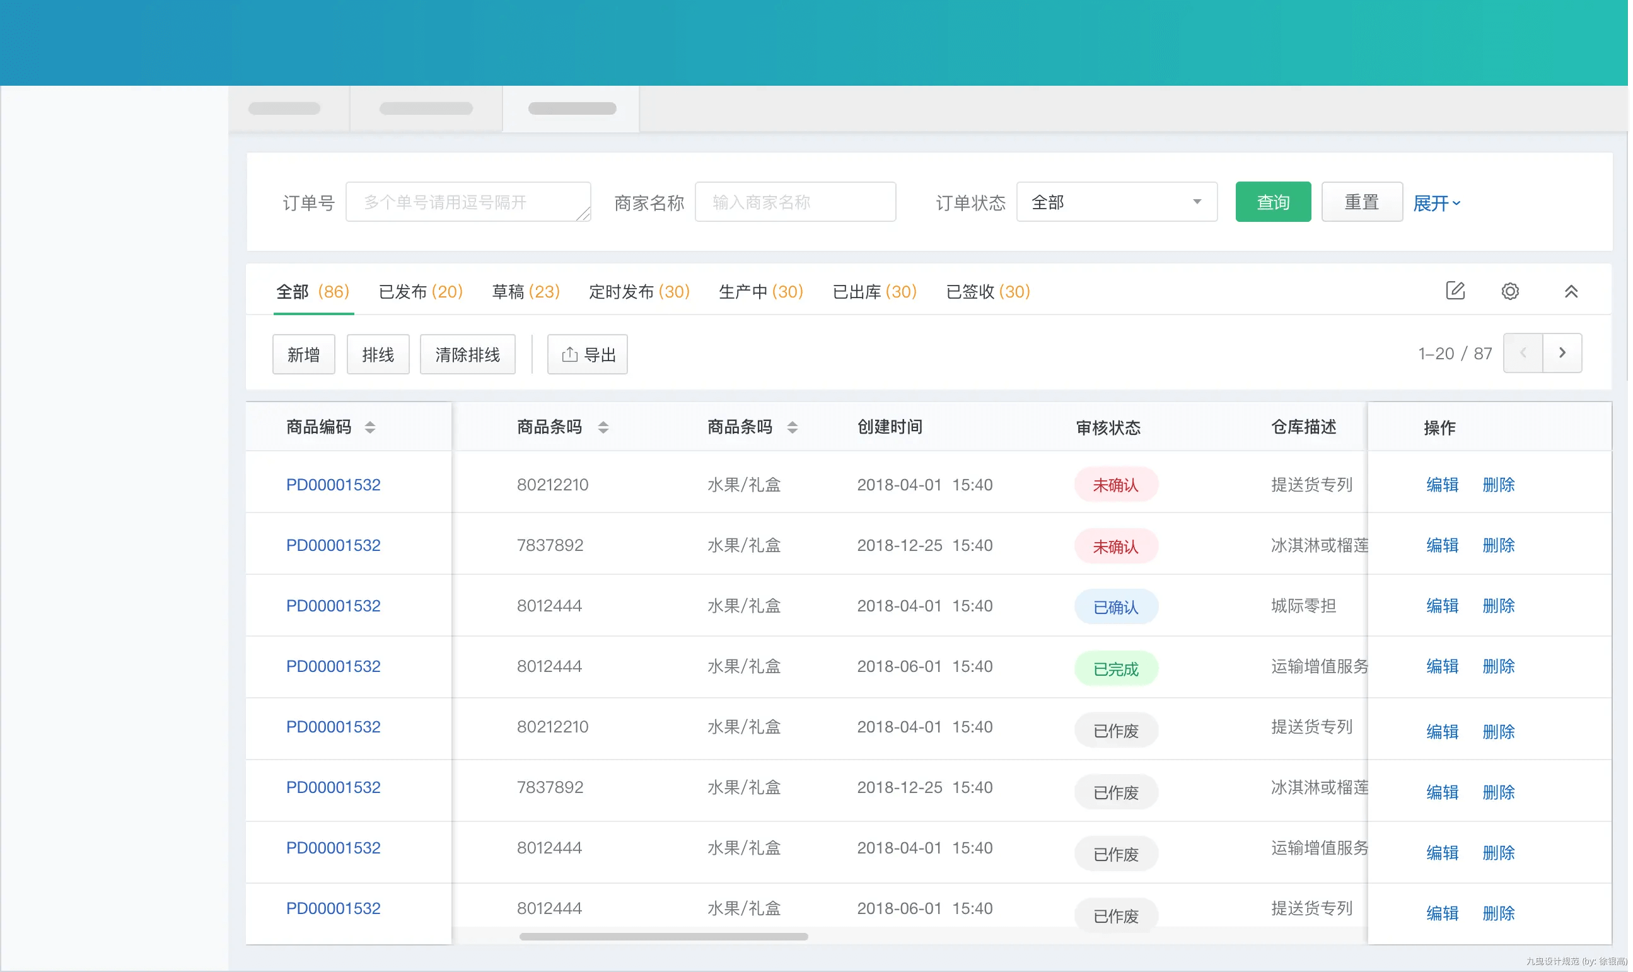Viewport: 1633px width, 972px height.
Task: Click the 清除排线 button
Action: pos(468,354)
